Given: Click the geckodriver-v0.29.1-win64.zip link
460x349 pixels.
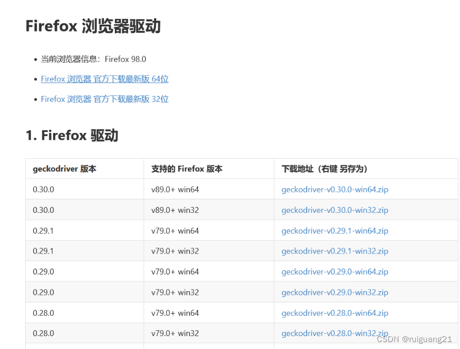Looking at the screenshot, I should coord(334,231).
